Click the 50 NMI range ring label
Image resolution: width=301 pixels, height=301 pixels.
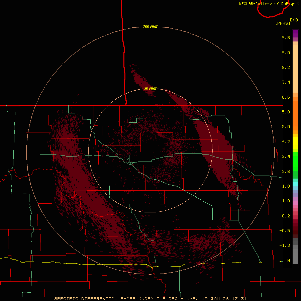tap(150, 88)
